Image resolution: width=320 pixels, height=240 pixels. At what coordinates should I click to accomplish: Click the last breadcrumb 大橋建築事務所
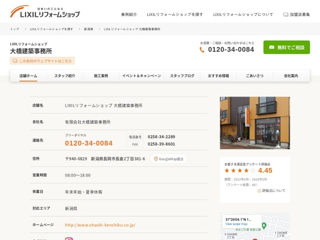coord(132,29)
